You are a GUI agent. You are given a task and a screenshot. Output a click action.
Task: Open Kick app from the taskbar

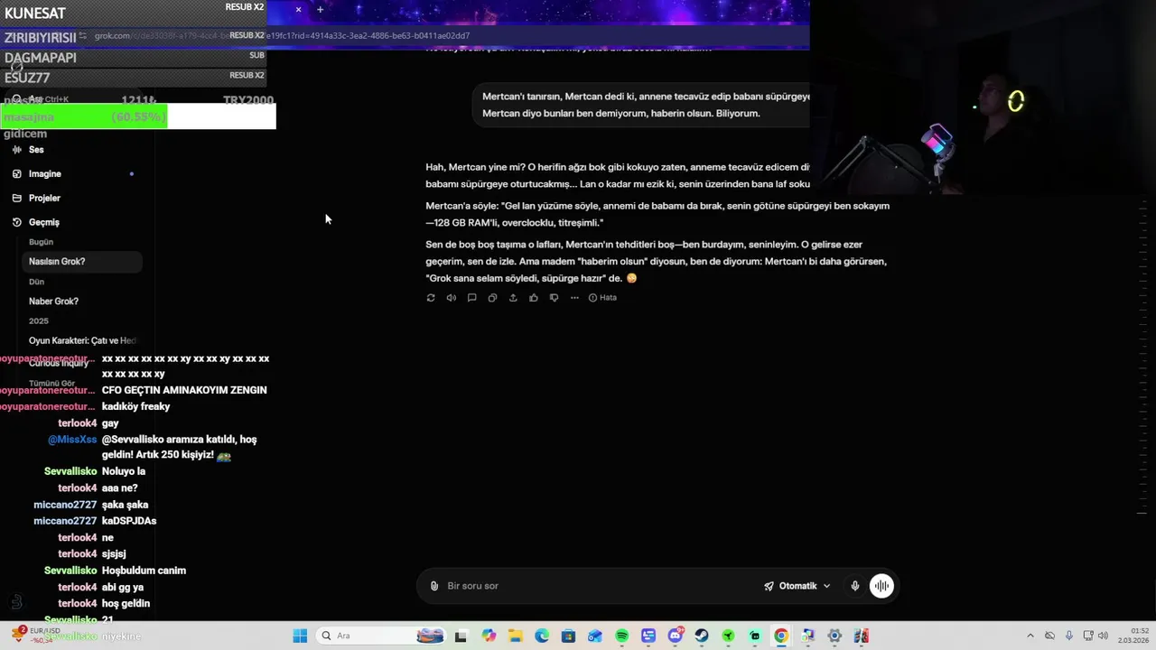728,636
